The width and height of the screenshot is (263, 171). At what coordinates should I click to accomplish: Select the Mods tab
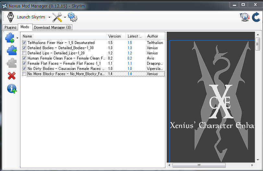point(25,27)
